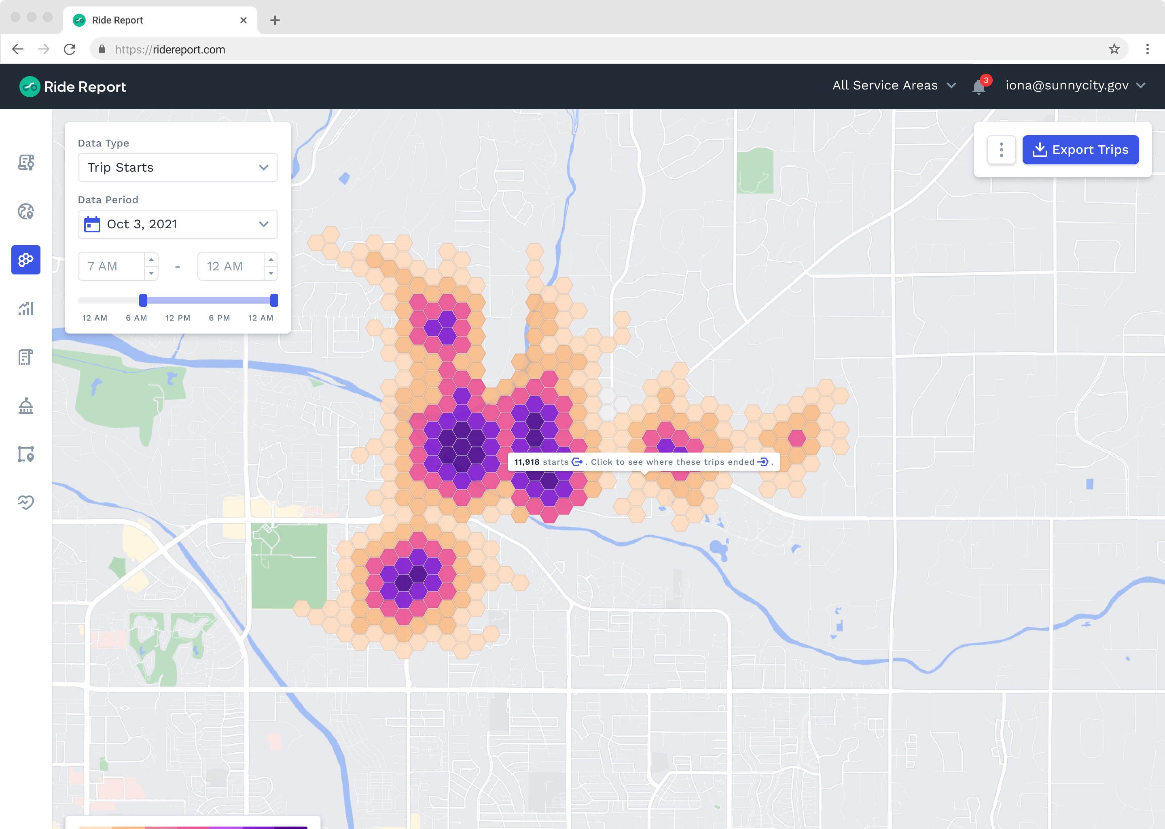The height and width of the screenshot is (829, 1165).
Task: Open the Oct 3, 2021 date dropdown
Action: [x=178, y=224]
